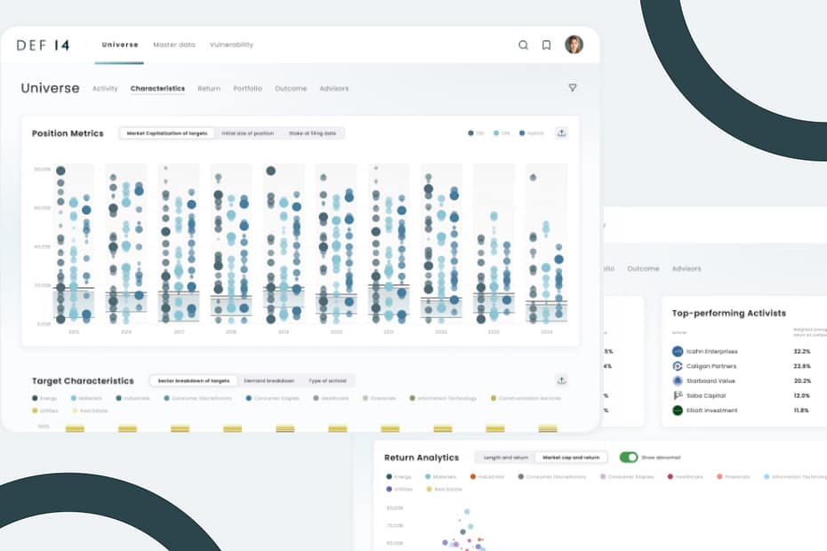Click the DEF 14 logo
The height and width of the screenshot is (551, 827).
pyautogui.click(x=43, y=45)
